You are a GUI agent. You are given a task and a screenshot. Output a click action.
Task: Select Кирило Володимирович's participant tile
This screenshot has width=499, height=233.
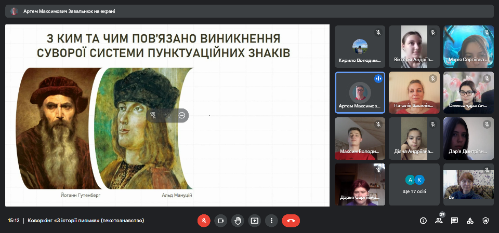360,47
